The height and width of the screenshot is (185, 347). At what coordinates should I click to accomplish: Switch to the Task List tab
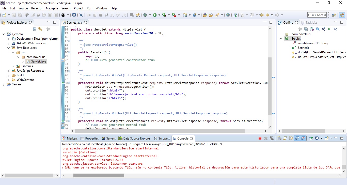click(309, 23)
